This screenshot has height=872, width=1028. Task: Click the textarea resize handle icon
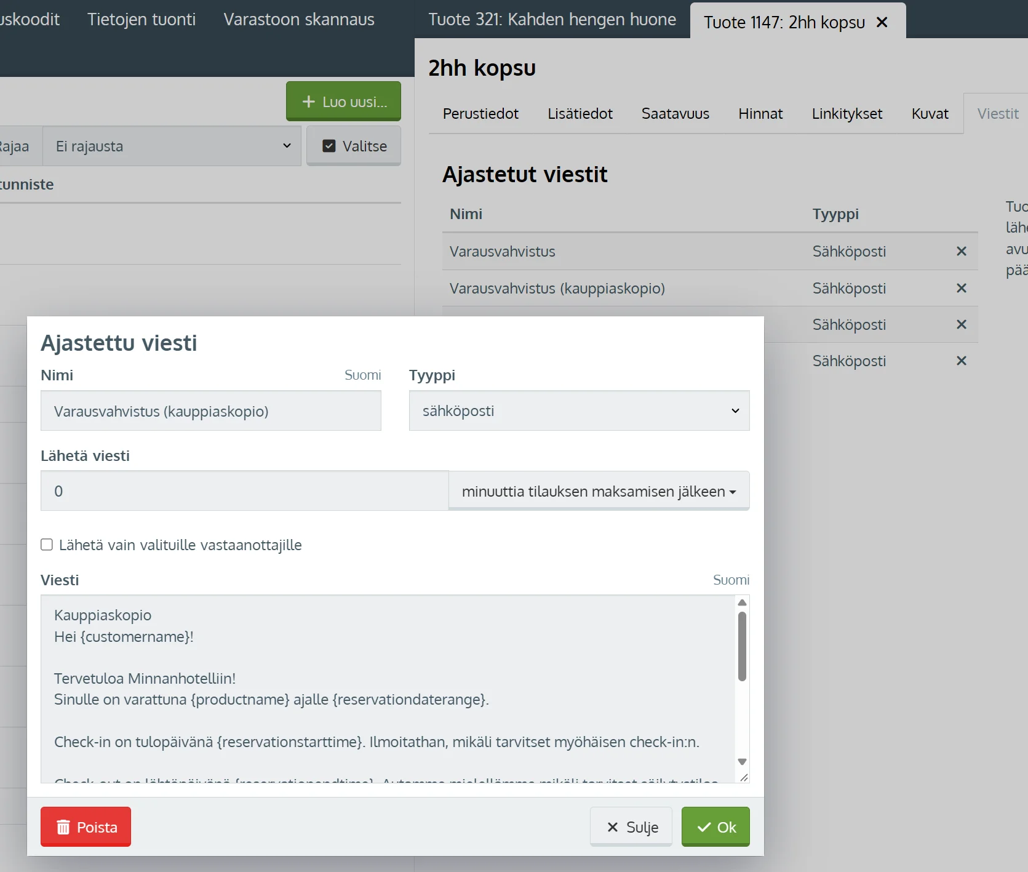(x=744, y=777)
